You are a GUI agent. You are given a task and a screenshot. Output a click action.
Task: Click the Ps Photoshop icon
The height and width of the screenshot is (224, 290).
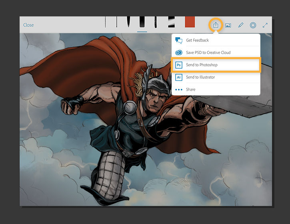click(x=179, y=65)
